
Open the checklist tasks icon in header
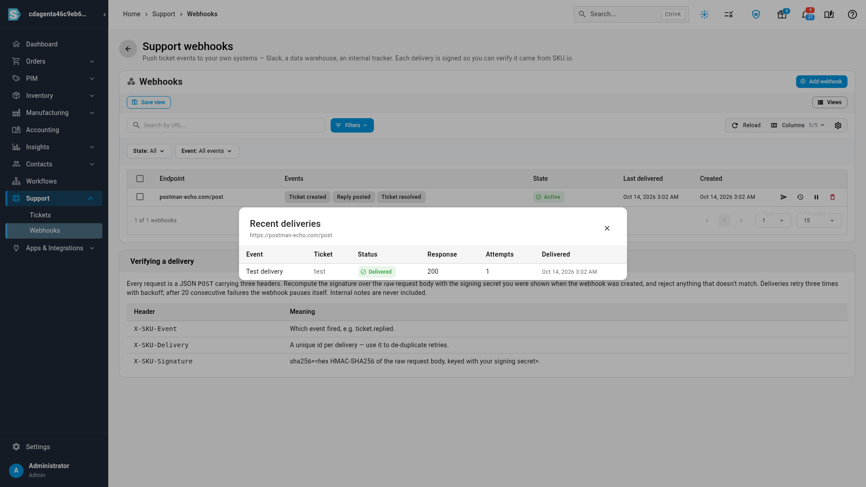tap(729, 14)
